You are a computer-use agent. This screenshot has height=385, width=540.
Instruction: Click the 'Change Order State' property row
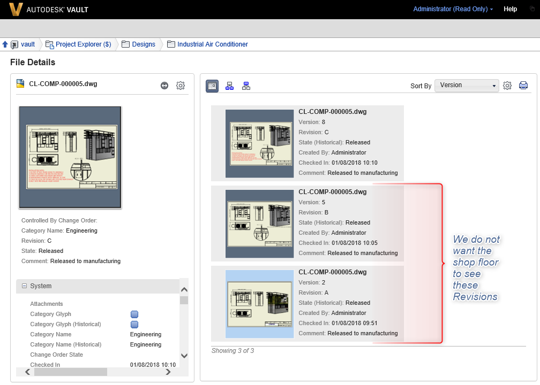pyautogui.click(x=56, y=355)
